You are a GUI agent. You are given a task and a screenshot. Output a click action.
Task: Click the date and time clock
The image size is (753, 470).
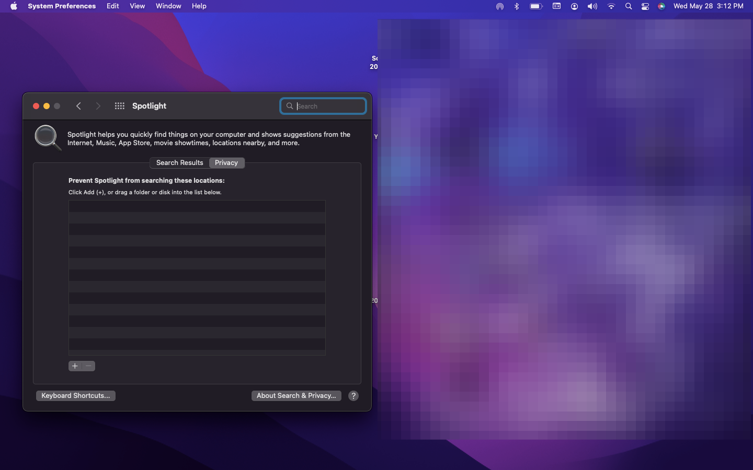click(x=708, y=6)
